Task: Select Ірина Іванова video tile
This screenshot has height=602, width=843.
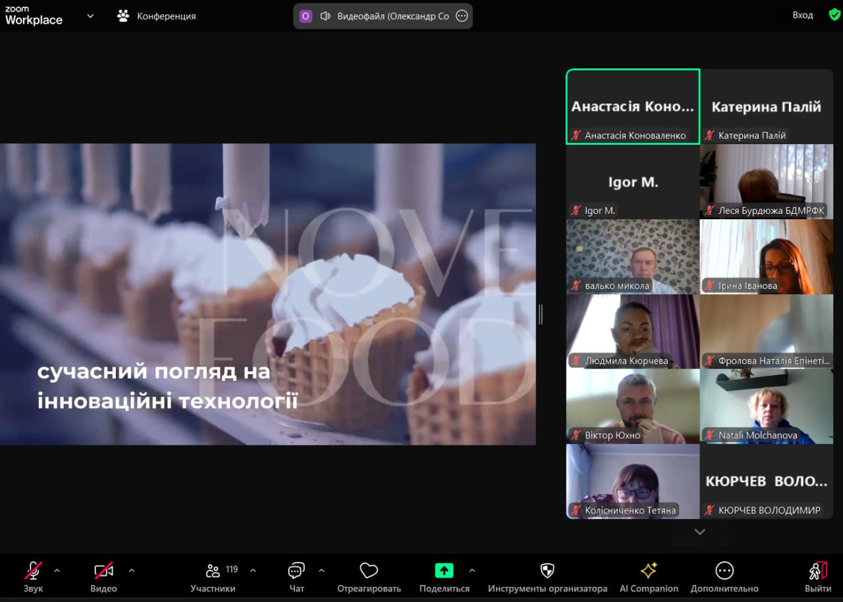Action: [767, 257]
